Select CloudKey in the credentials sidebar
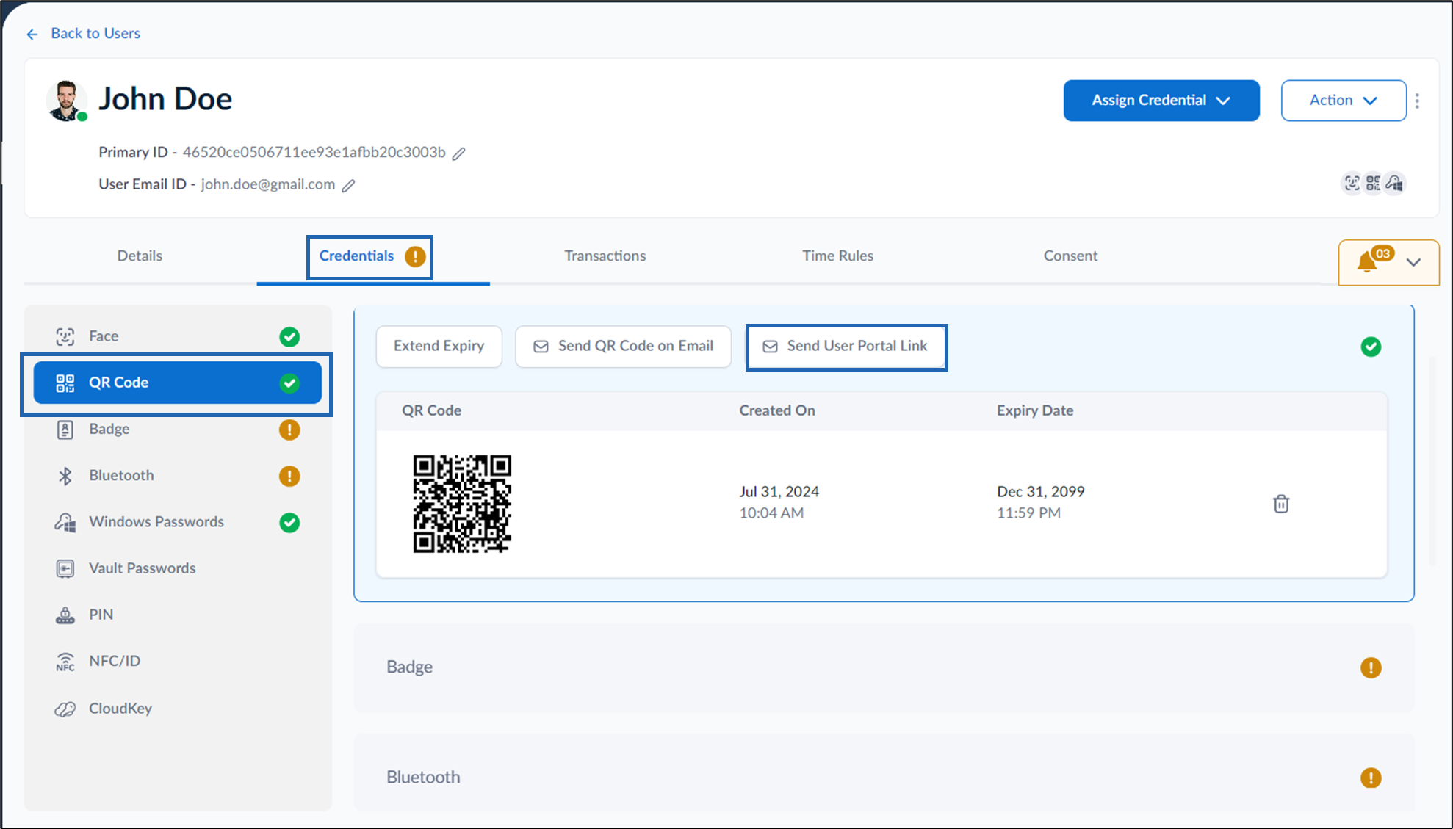 pyautogui.click(x=178, y=709)
